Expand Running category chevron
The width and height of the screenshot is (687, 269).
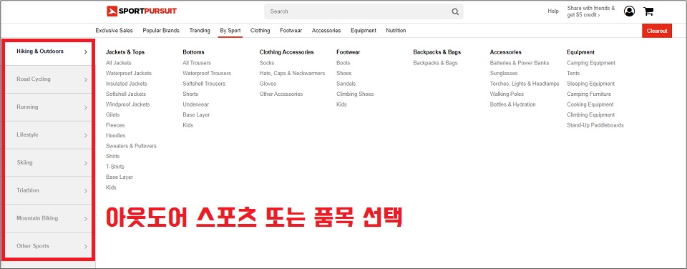click(86, 107)
